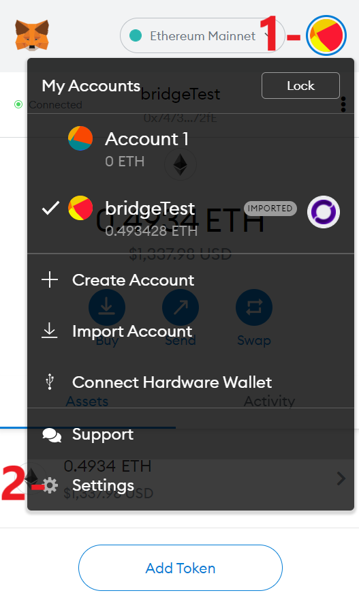Viewport: 359px width, 608px height.
Task: Click the Add Token button
Action: click(x=181, y=568)
